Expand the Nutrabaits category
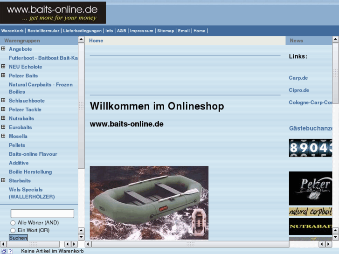The width and height of the screenshot is (339, 254). pyautogui.click(x=3, y=118)
